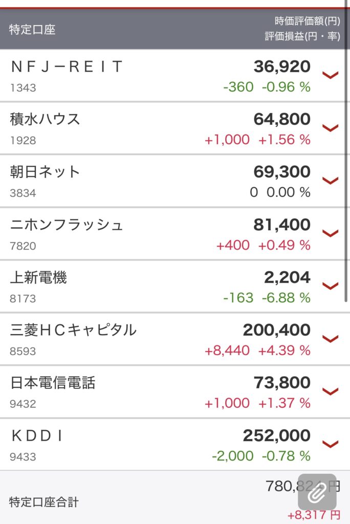Click the 特定口座 header label
The image size is (350, 524).
coord(32,29)
